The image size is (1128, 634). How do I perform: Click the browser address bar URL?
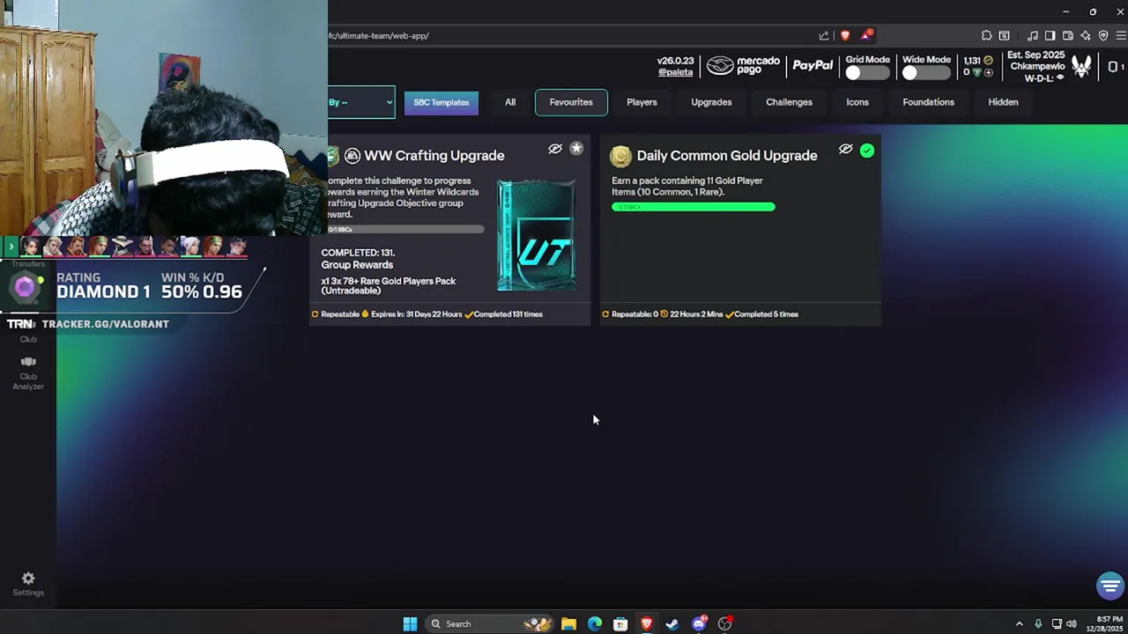[x=379, y=36]
